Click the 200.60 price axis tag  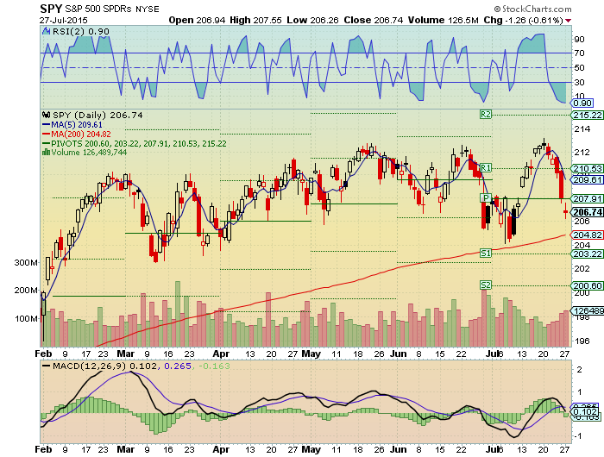588,285
